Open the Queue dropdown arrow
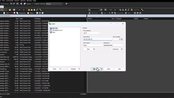 click(32, 4)
